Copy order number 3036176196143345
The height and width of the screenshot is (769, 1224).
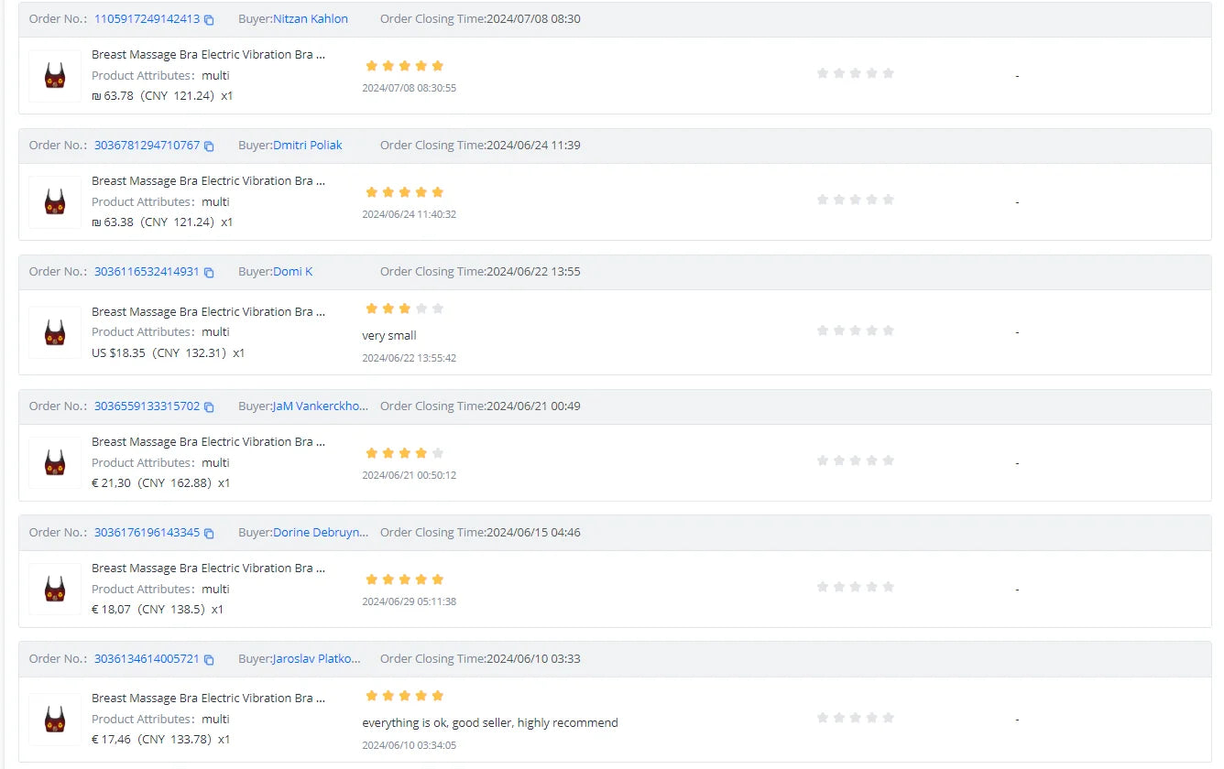(209, 533)
